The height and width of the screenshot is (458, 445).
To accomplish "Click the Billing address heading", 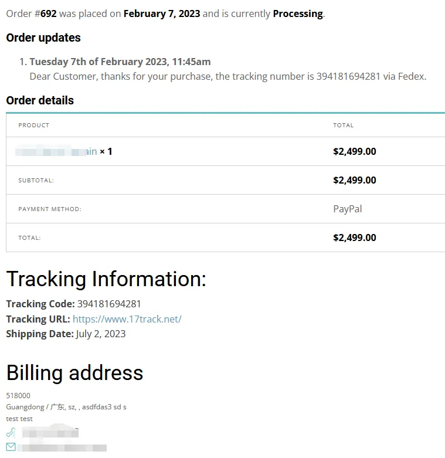I will click(74, 373).
